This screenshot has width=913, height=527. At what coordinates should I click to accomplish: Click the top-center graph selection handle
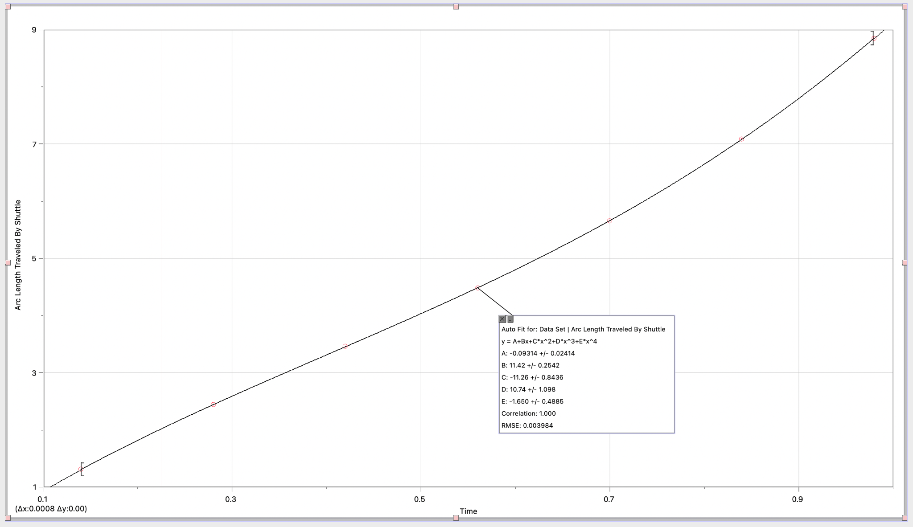pyautogui.click(x=456, y=7)
